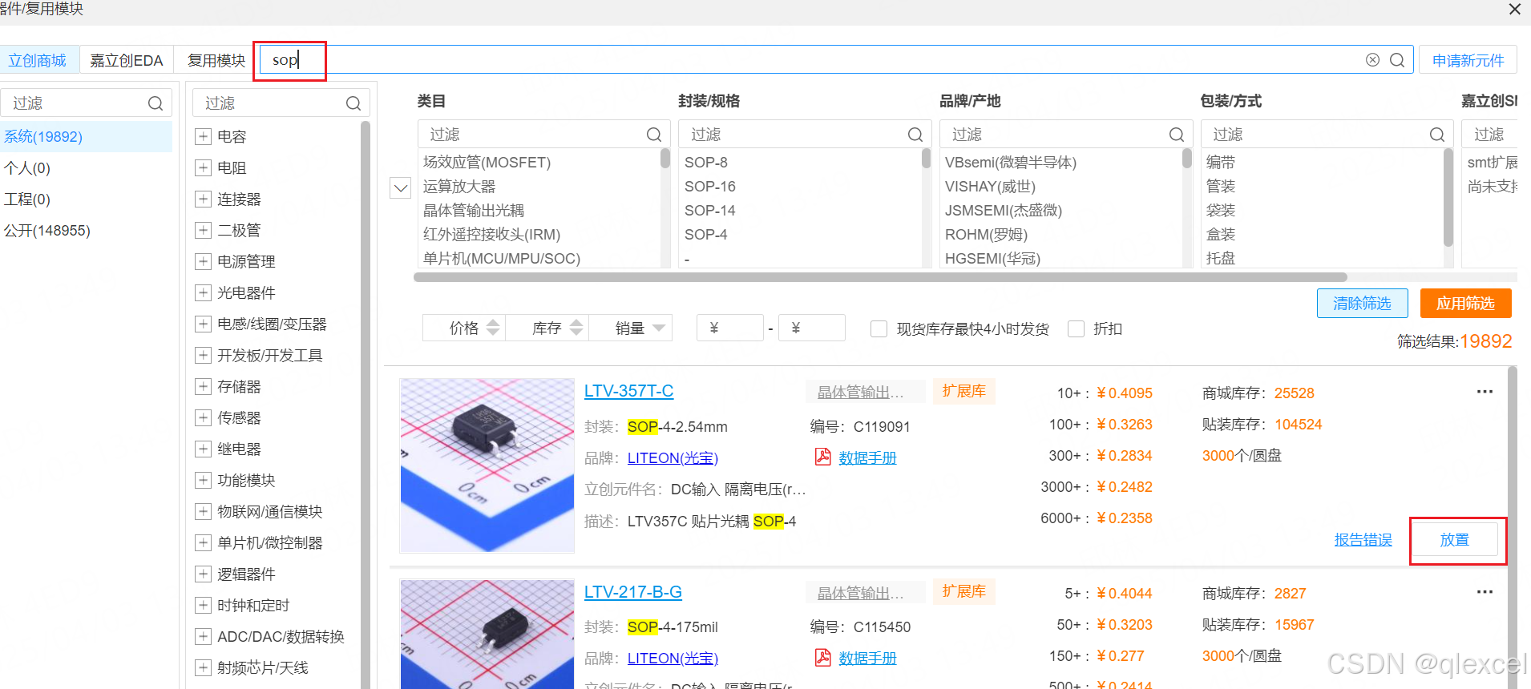The image size is (1531, 689).
Task: Click 申请新元件 button
Action: 1468,60
